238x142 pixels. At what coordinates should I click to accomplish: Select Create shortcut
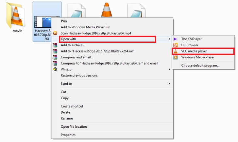pyautogui.click(x=72, y=106)
